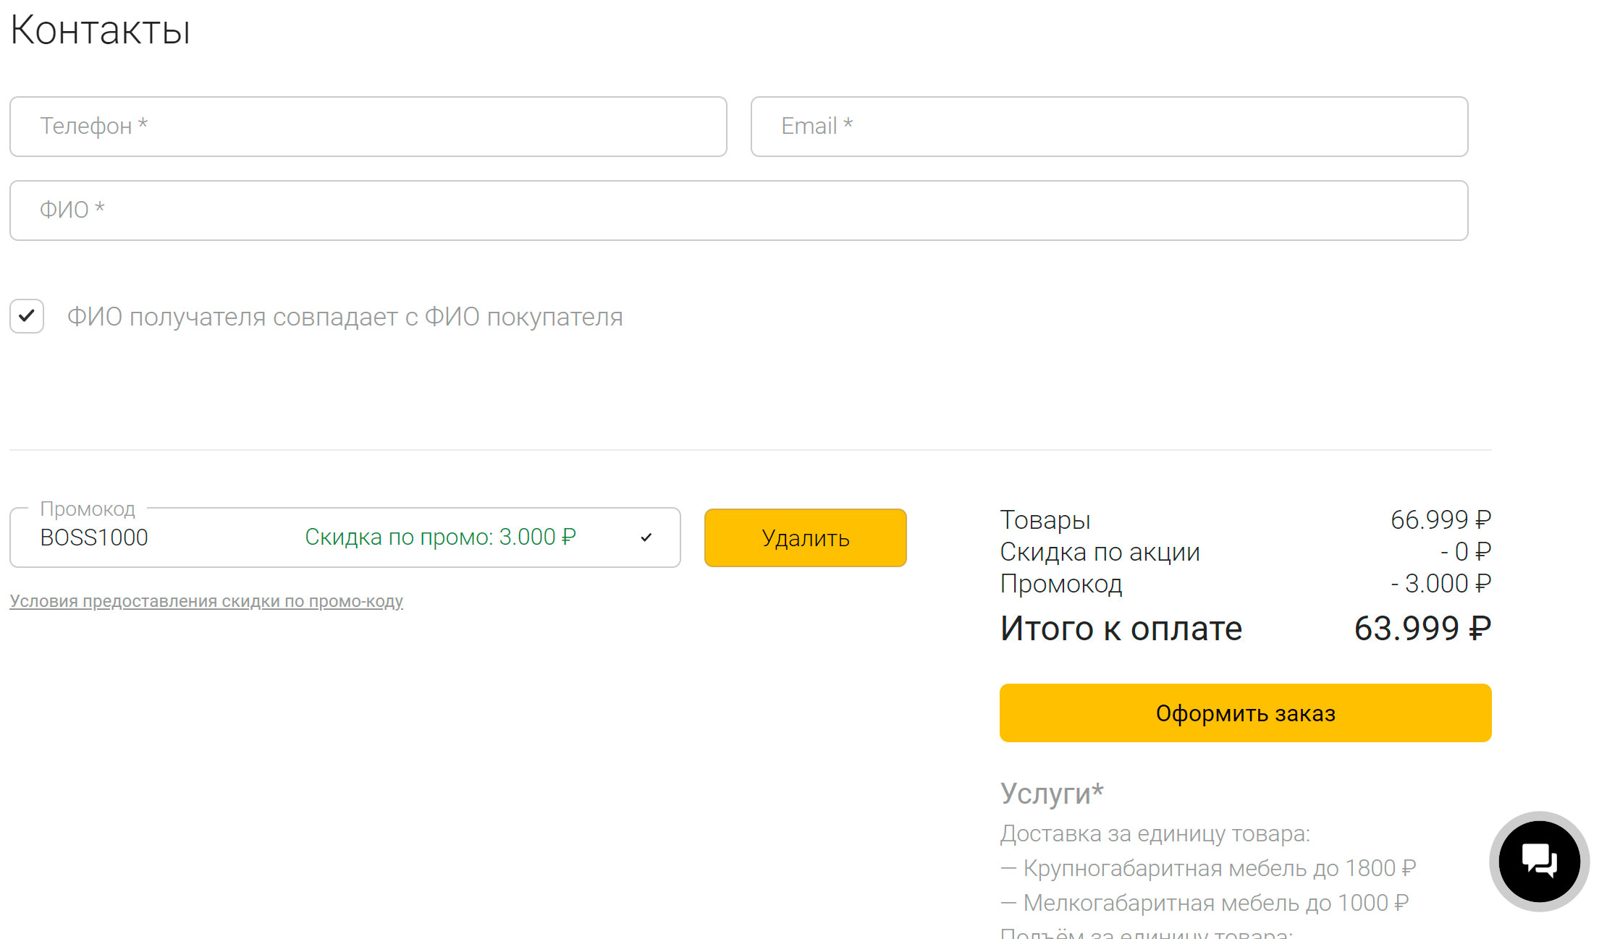The image size is (1607, 939).
Task: Click the ФИО получателя совпадает label text
Action: (345, 317)
